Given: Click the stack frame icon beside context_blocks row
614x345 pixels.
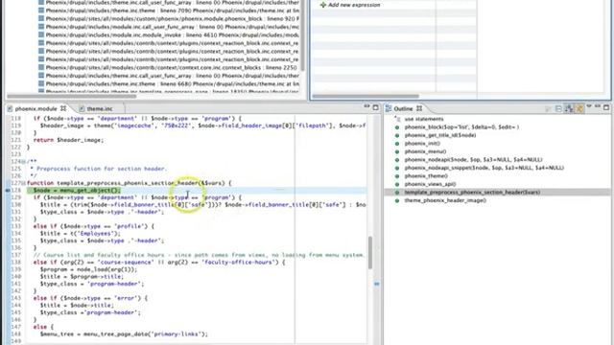Looking at the screenshot, I should point(41,68).
